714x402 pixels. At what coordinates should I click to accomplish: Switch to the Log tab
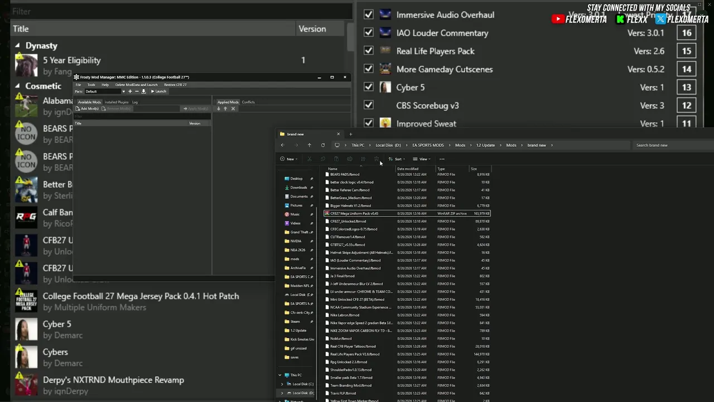tap(135, 102)
